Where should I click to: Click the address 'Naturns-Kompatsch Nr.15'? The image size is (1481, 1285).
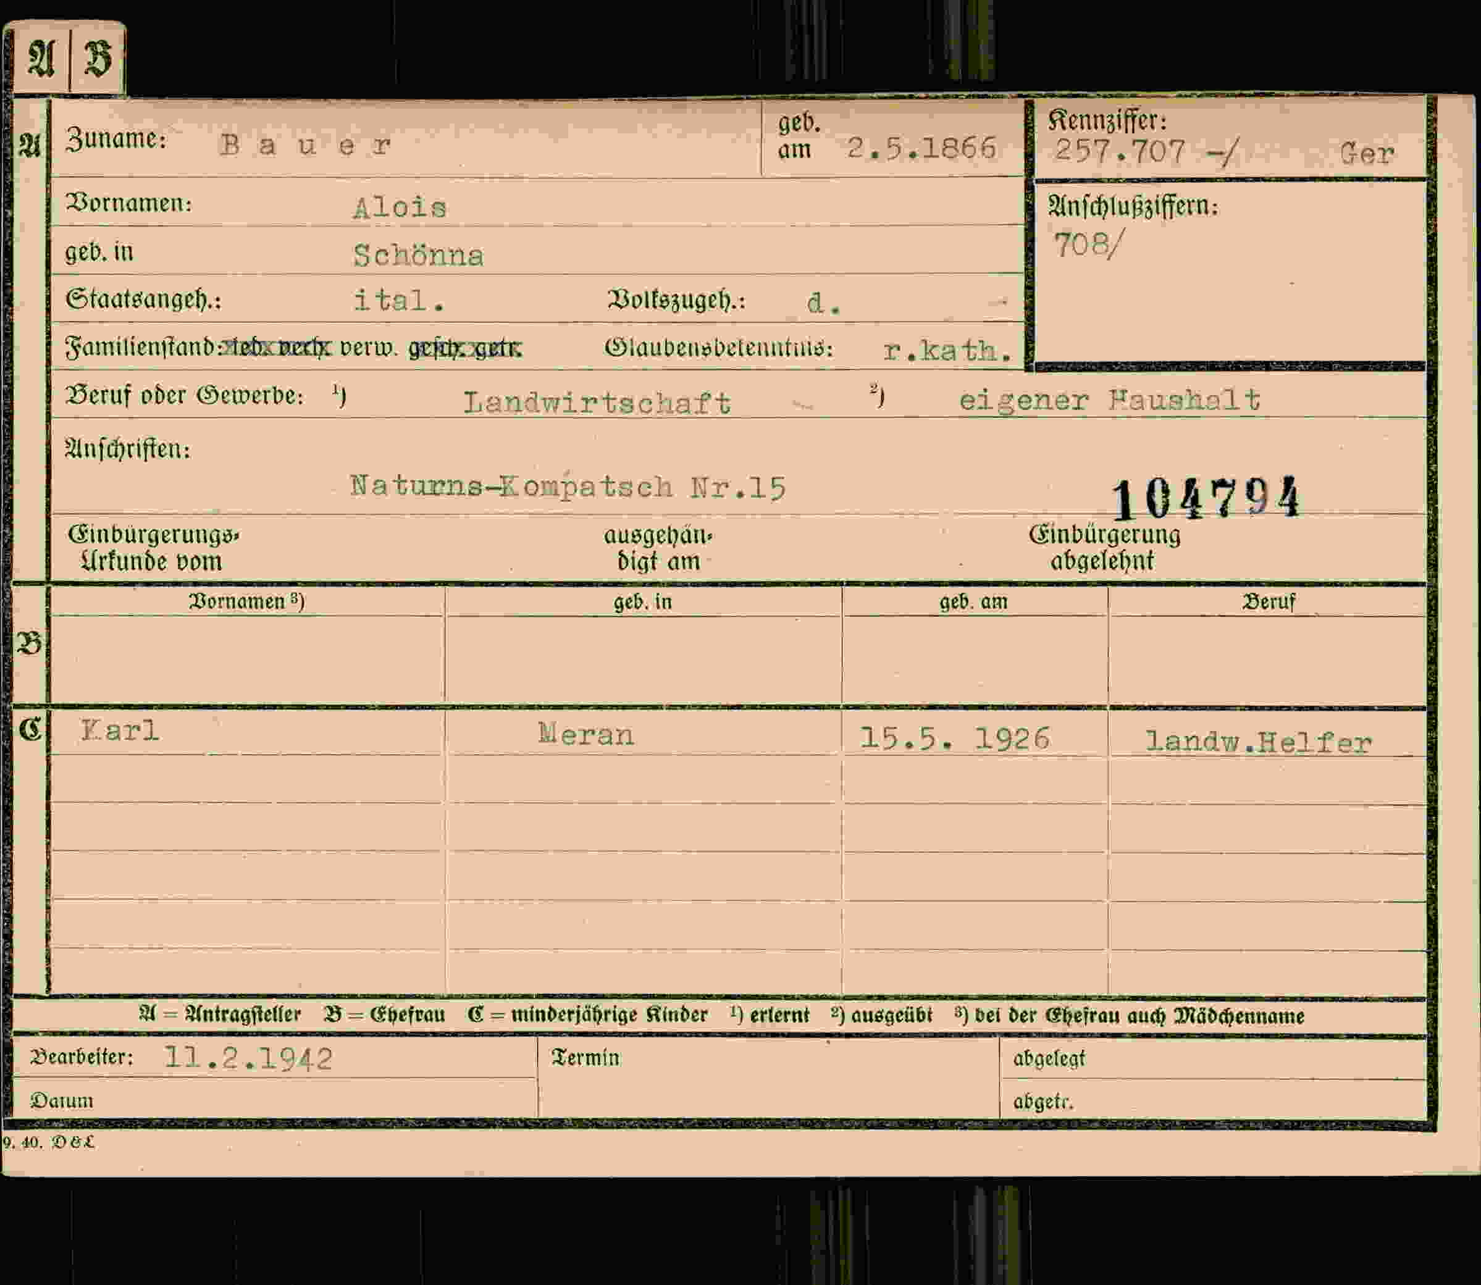pos(568,487)
